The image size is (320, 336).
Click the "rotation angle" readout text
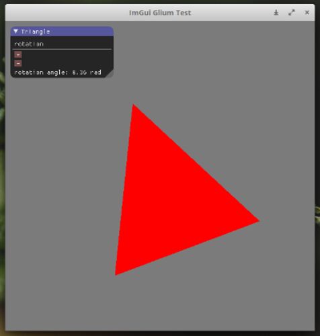click(58, 73)
